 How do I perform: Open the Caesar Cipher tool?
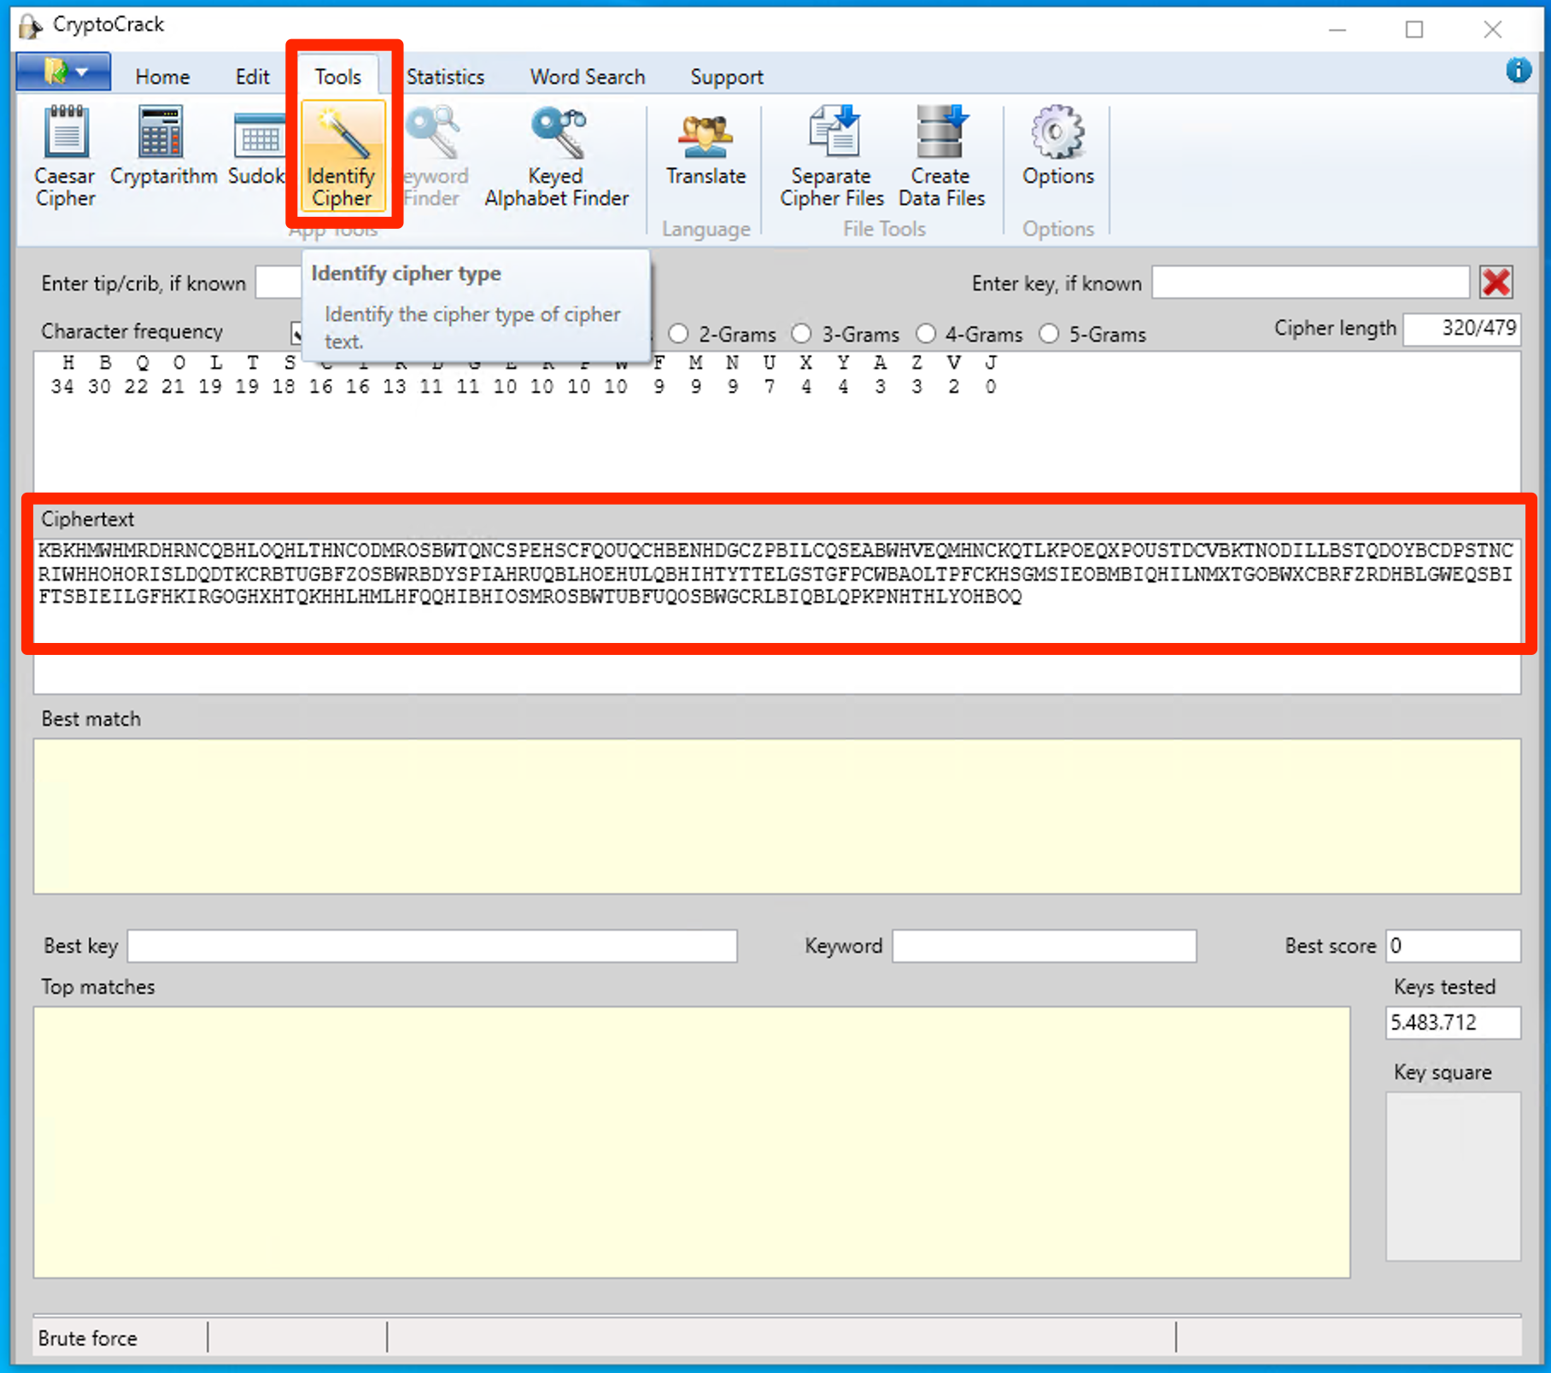pos(65,156)
